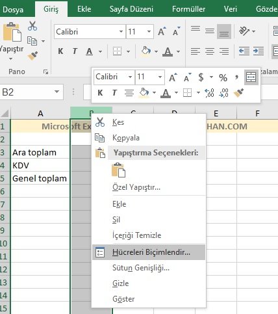
Task: Select cell A3 Ara toplam
Action: click(x=40, y=153)
